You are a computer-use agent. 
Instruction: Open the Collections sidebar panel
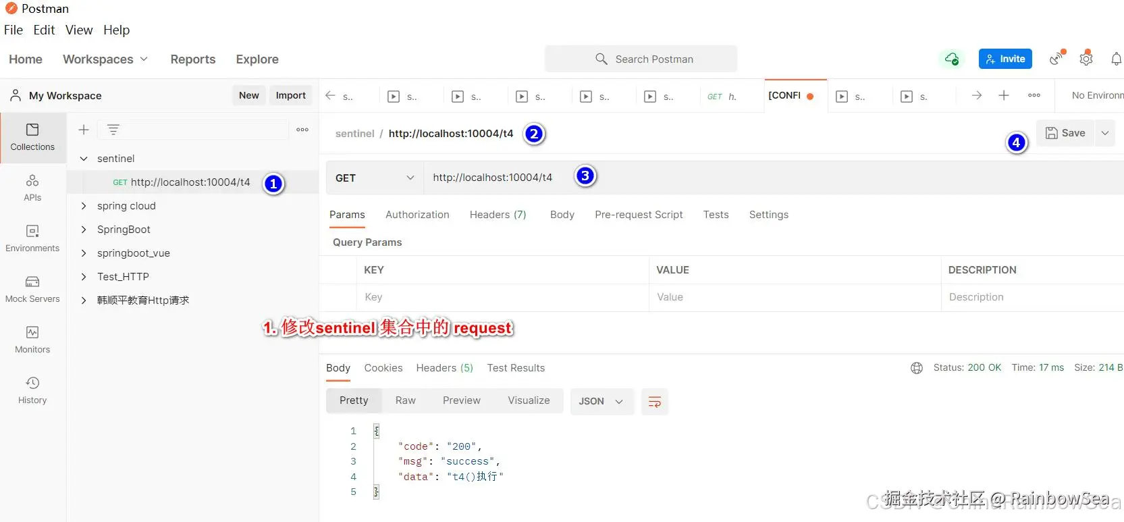point(32,137)
